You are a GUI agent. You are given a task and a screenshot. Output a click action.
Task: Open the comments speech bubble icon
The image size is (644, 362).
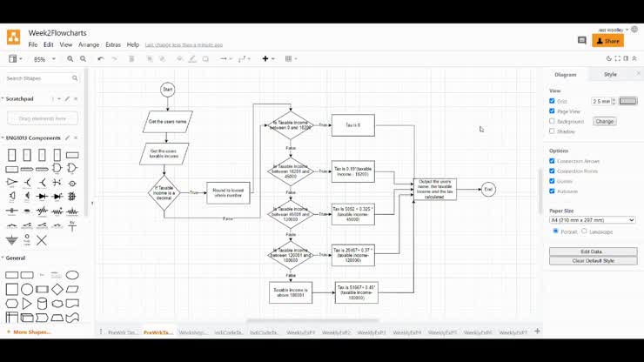click(581, 40)
